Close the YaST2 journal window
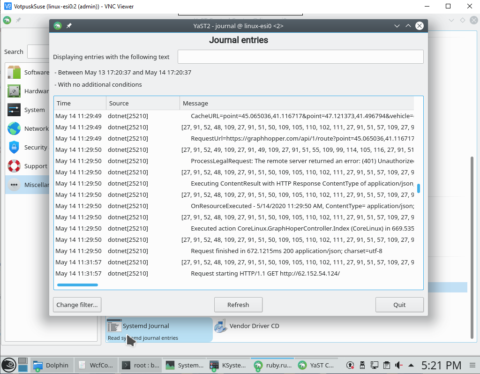This screenshot has height=374, width=480. pos(420,26)
